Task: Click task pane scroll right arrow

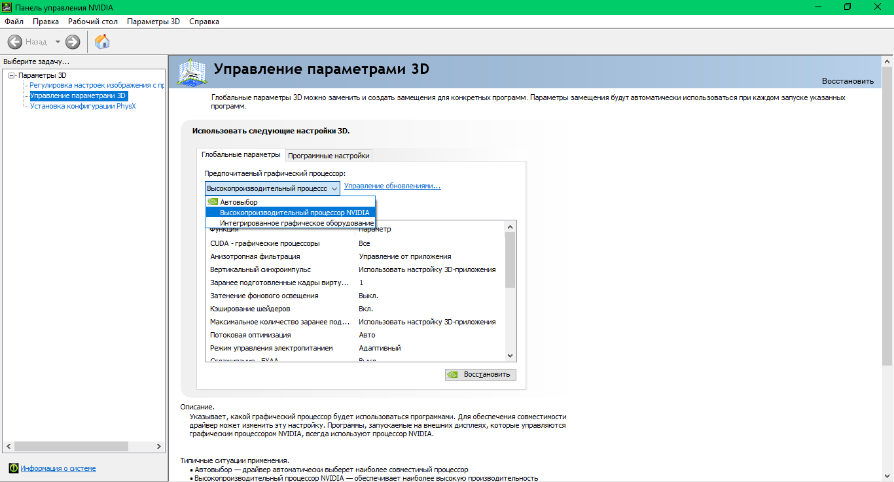Action: coord(160,446)
